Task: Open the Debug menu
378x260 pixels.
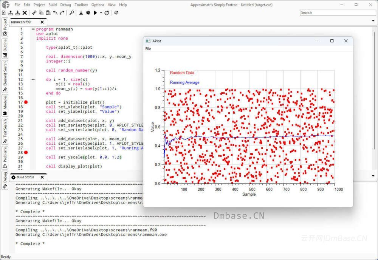Action: [65, 5]
